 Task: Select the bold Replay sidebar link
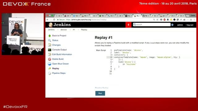56,68
